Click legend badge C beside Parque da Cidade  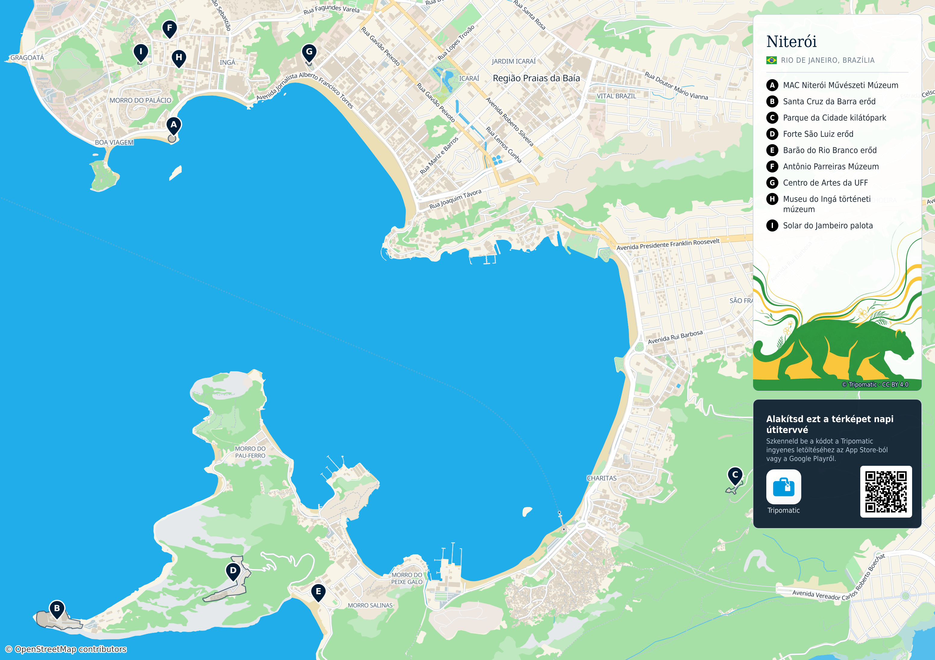772,118
